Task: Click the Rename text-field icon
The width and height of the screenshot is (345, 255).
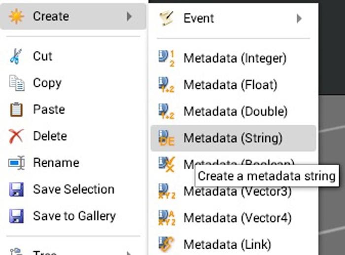Action: (x=16, y=163)
